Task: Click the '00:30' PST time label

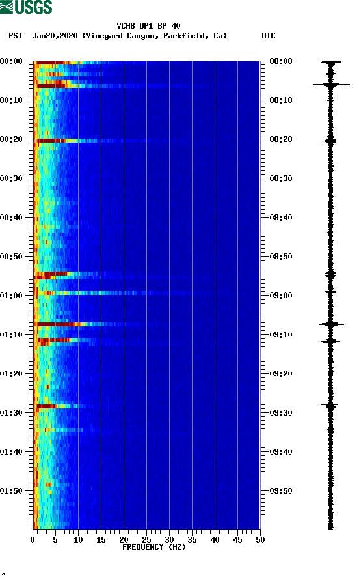Action: click(12, 178)
